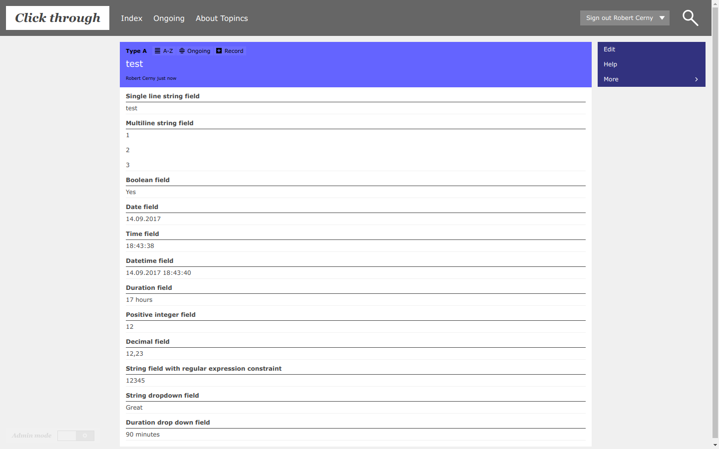Click the Robert Cerny author link
Image resolution: width=719 pixels, height=449 pixels.
pos(140,78)
